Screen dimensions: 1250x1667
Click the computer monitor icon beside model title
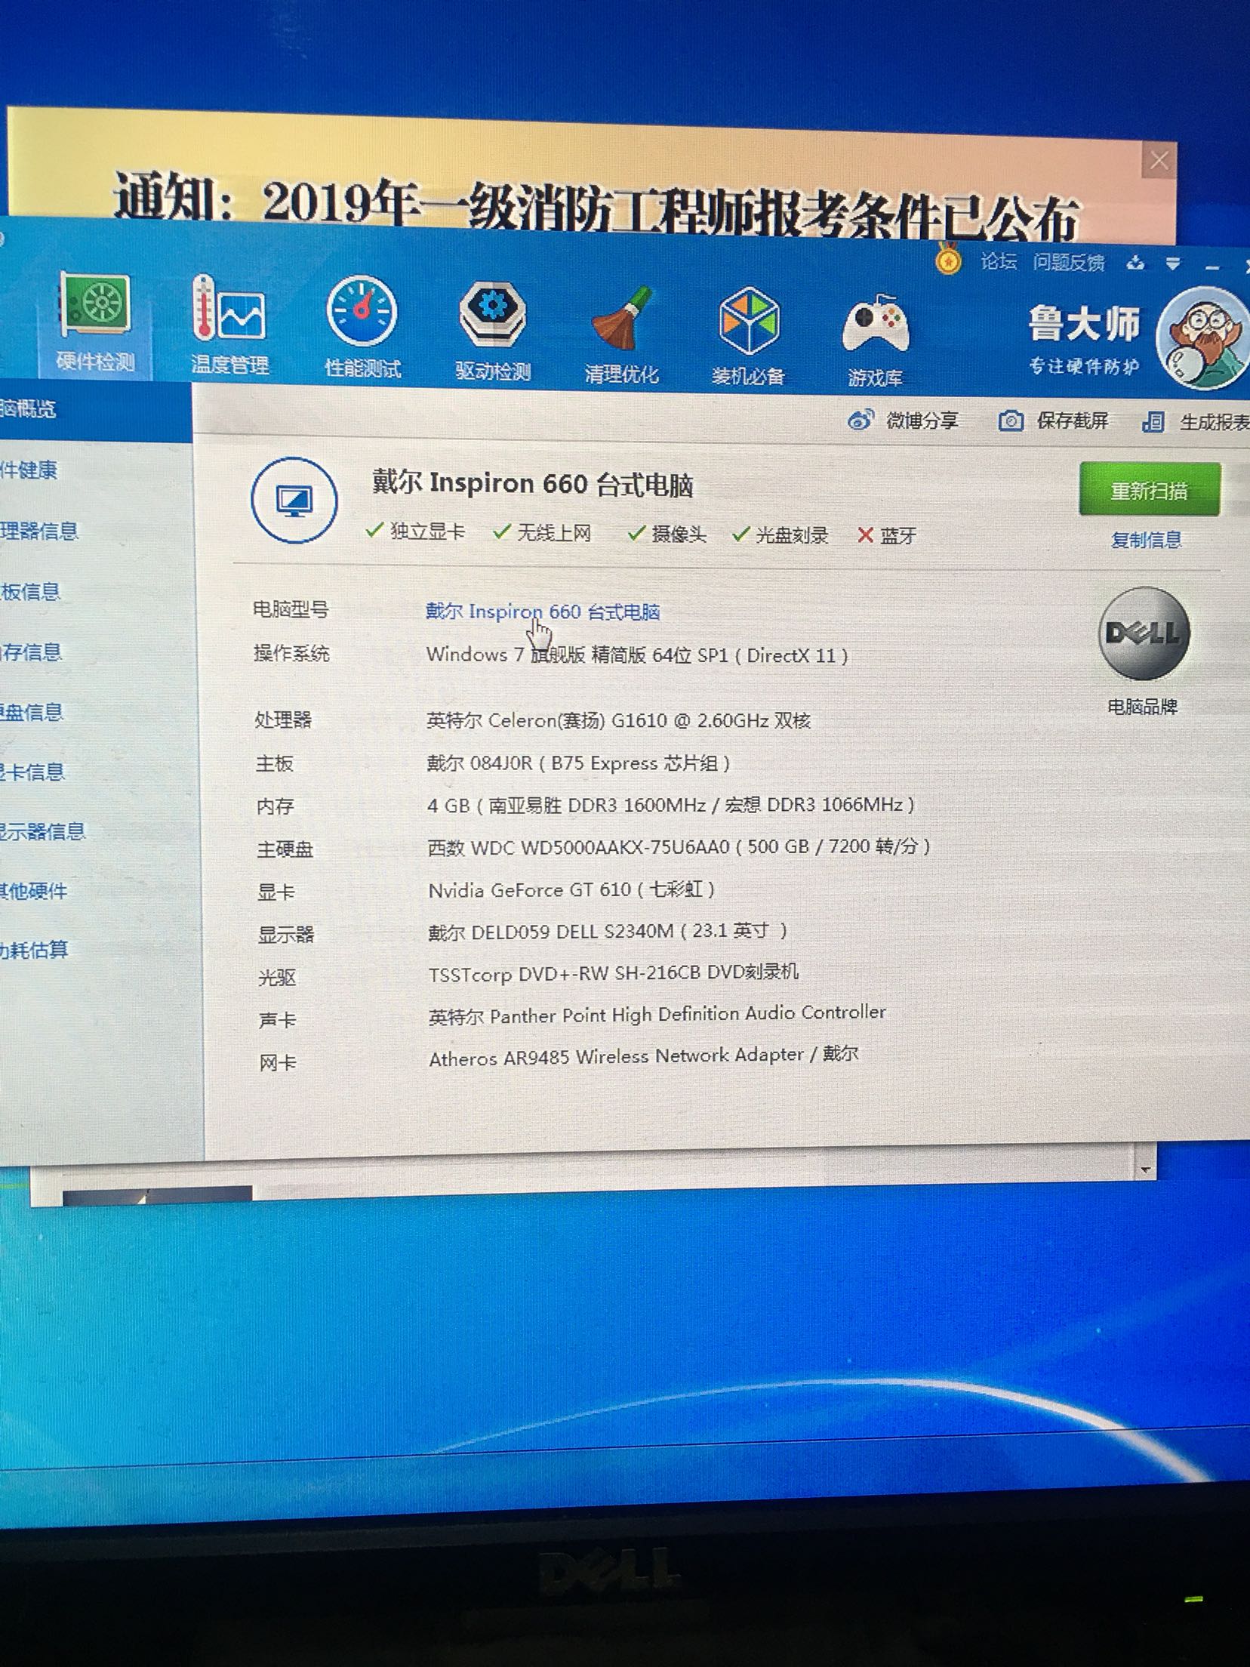coord(294,500)
